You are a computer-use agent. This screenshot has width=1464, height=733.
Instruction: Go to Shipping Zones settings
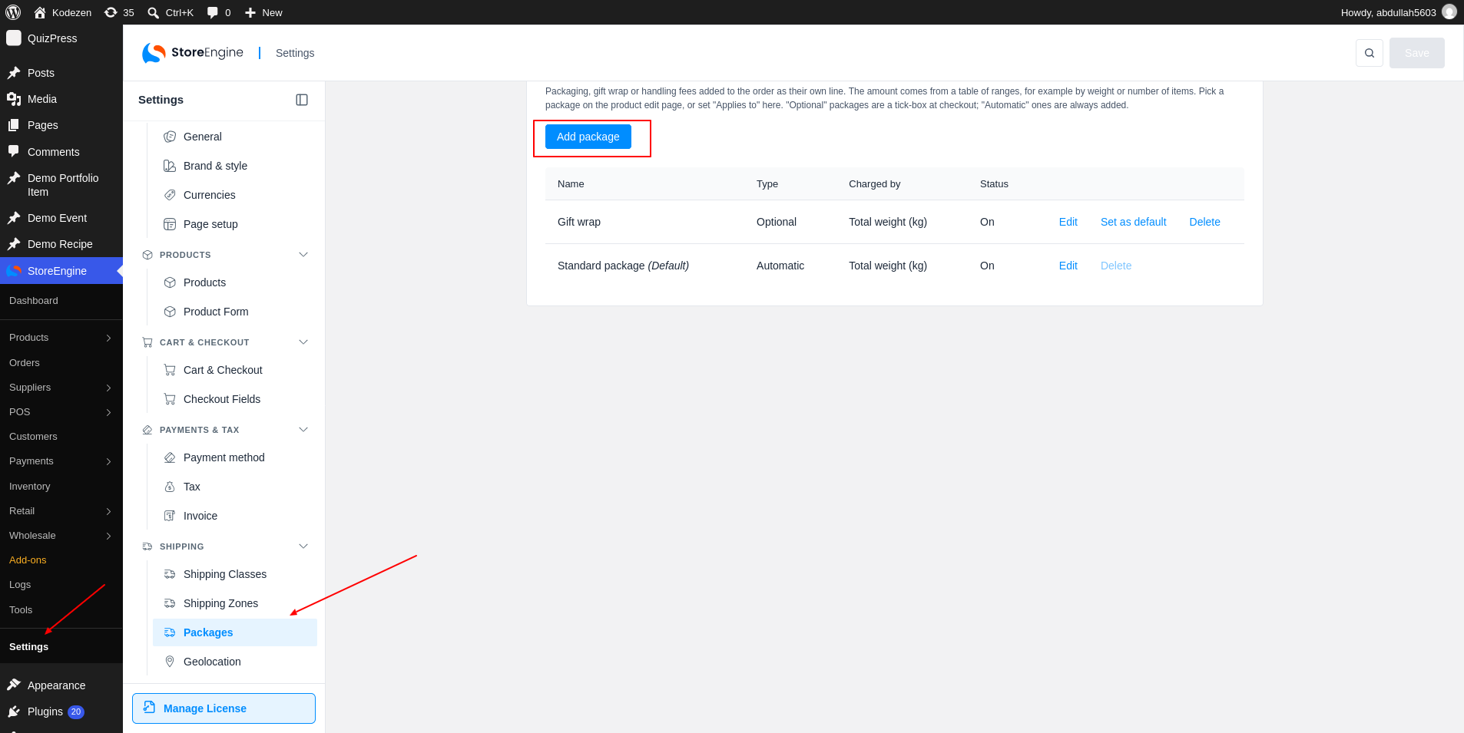[235, 603]
